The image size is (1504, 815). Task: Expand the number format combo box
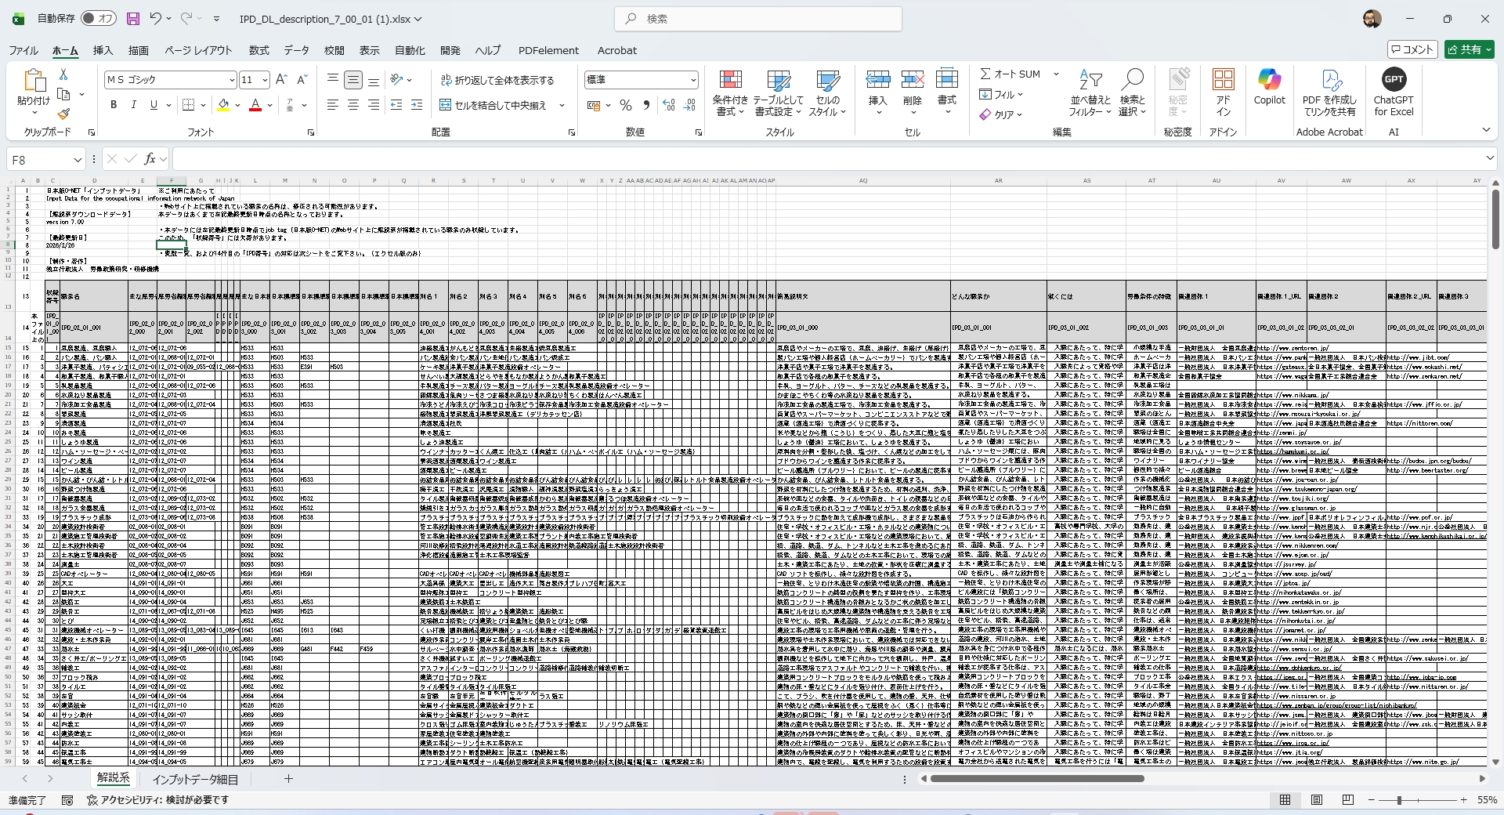tap(693, 80)
